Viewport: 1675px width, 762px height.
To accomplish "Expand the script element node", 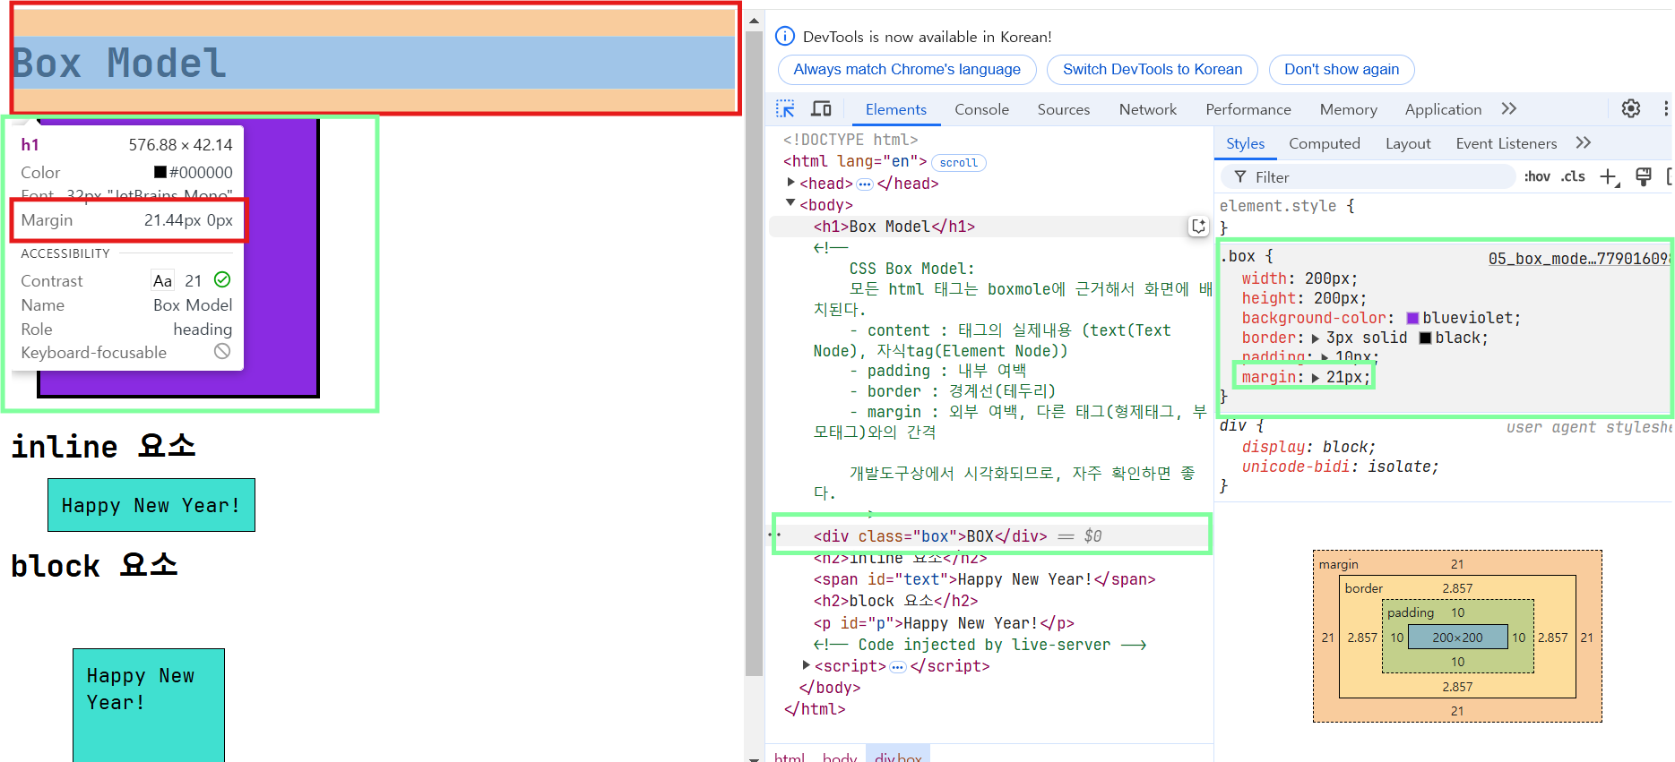I will coord(806,665).
